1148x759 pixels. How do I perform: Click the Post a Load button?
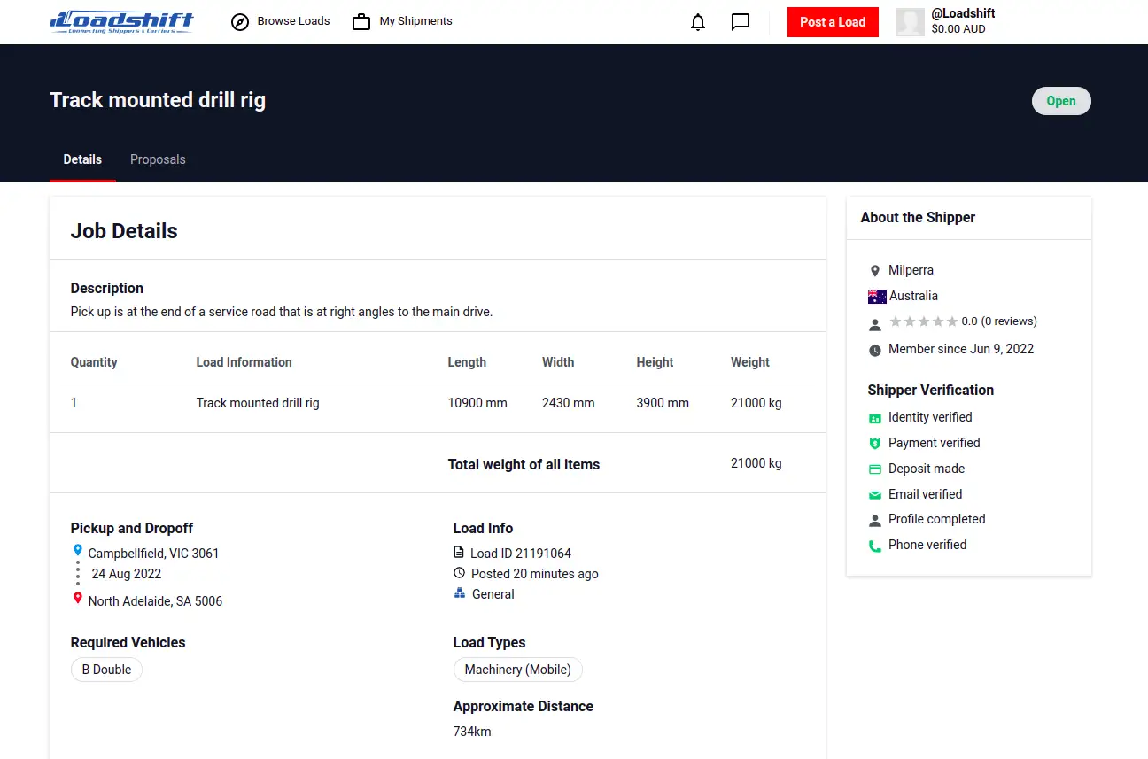(x=832, y=21)
